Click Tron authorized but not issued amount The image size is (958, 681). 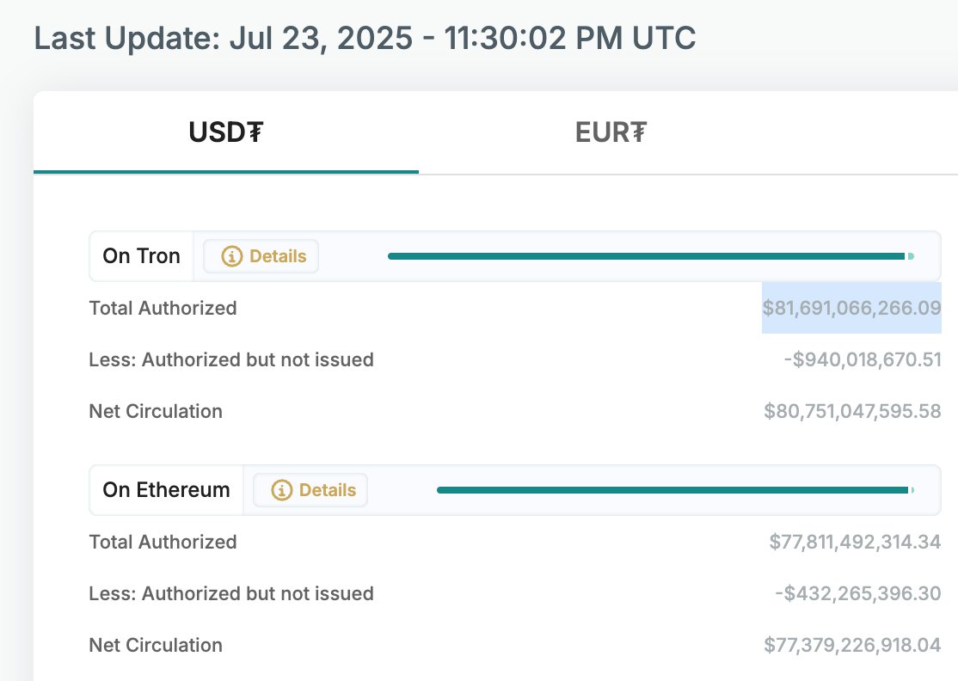863,359
